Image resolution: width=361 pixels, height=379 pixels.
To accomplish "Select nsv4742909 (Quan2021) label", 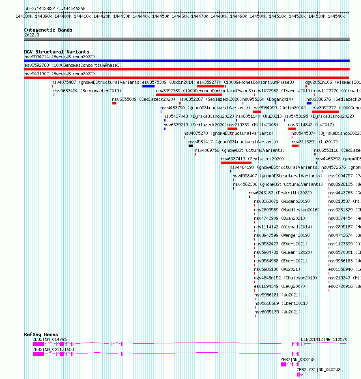I will 279,218.
